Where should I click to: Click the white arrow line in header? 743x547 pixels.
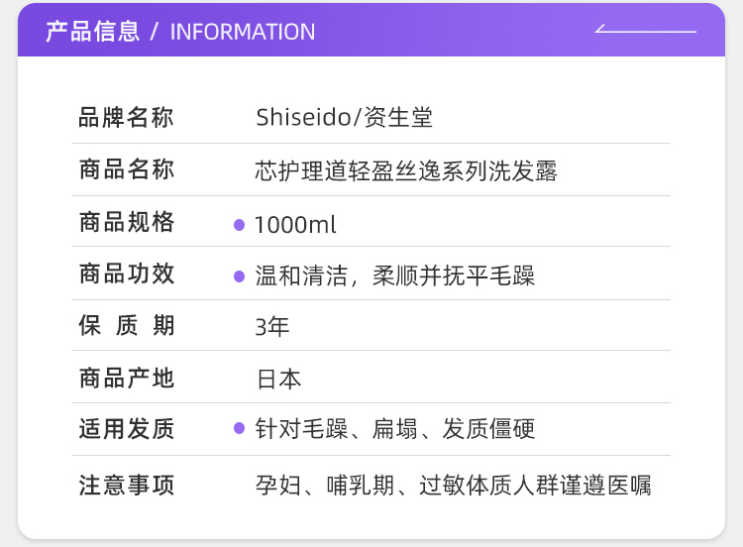[645, 30]
